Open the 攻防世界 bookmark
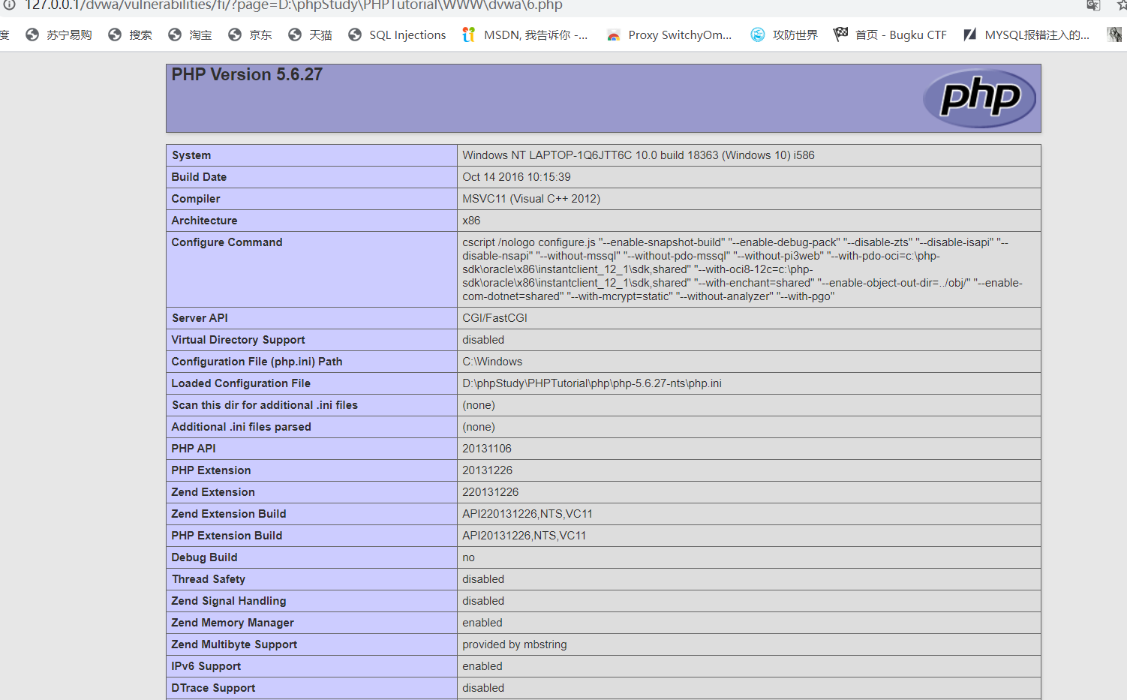The height and width of the screenshot is (700, 1127). pos(783,35)
